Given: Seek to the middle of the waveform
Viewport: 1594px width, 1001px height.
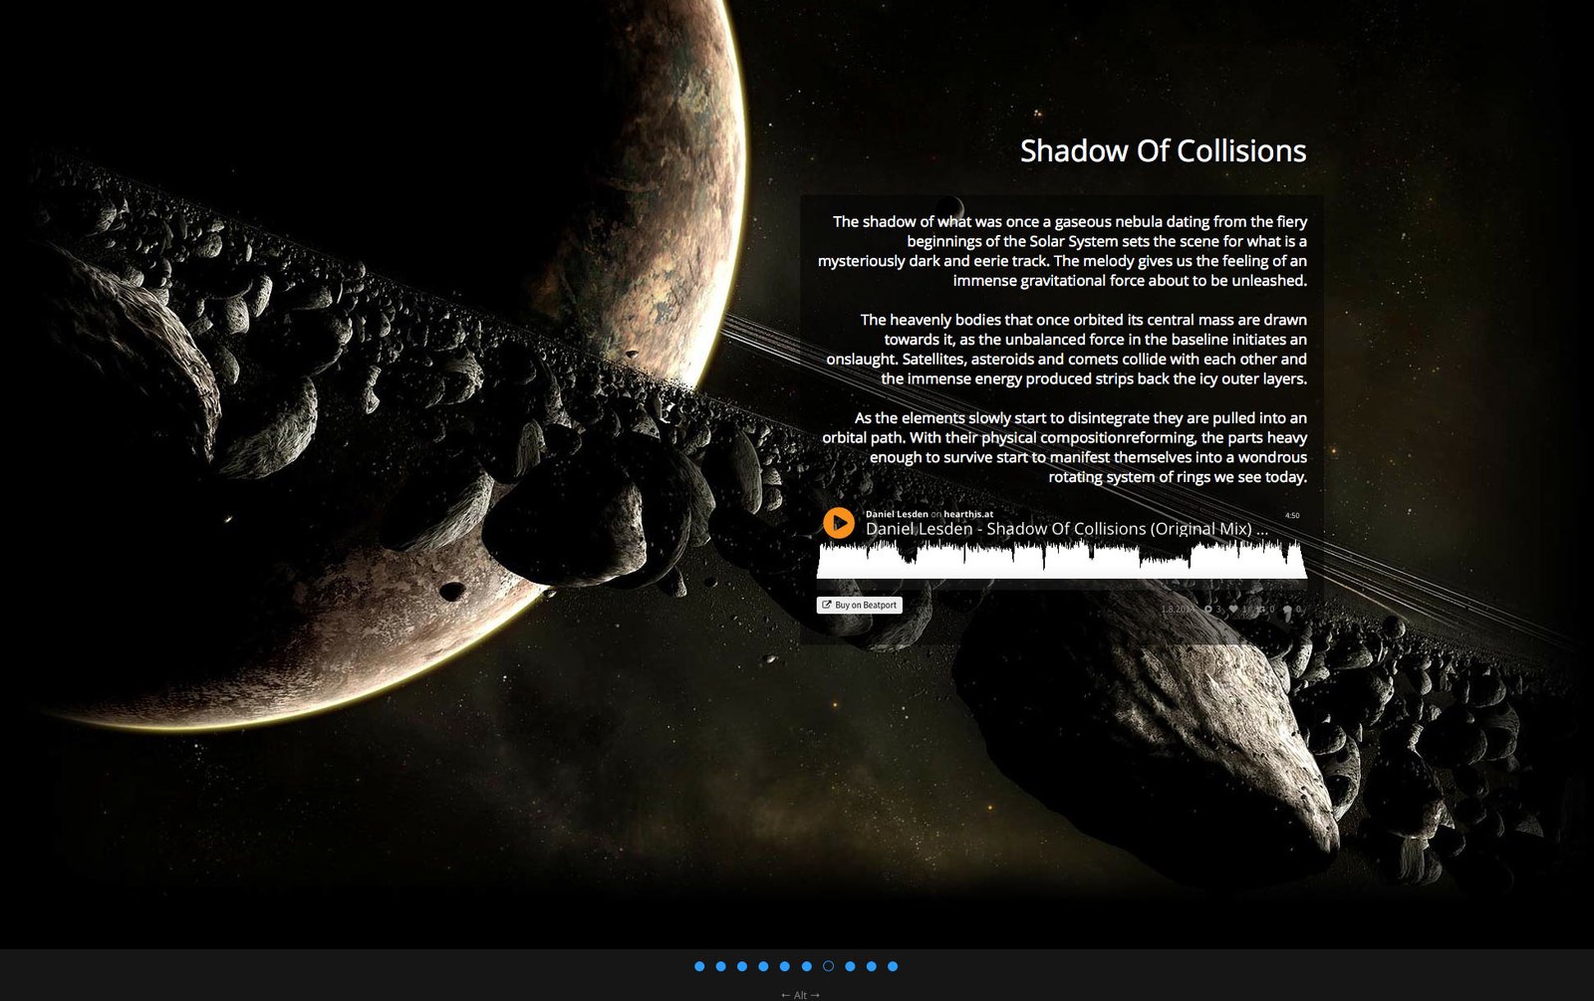Looking at the screenshot, I should pos(1062,560).
